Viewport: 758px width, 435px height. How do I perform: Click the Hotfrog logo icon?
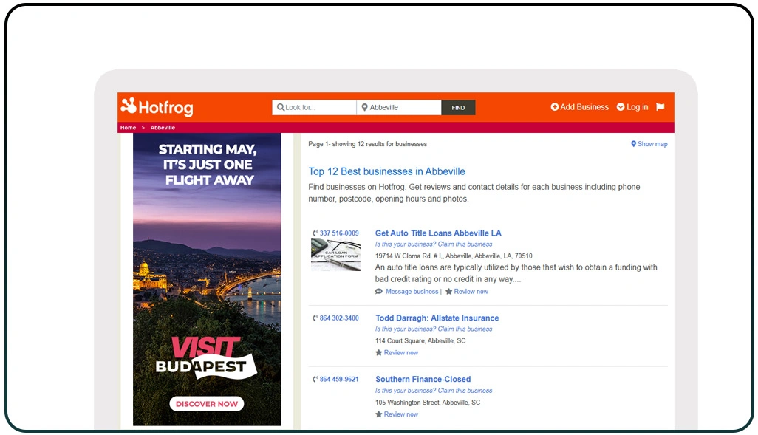coord(129,106)
